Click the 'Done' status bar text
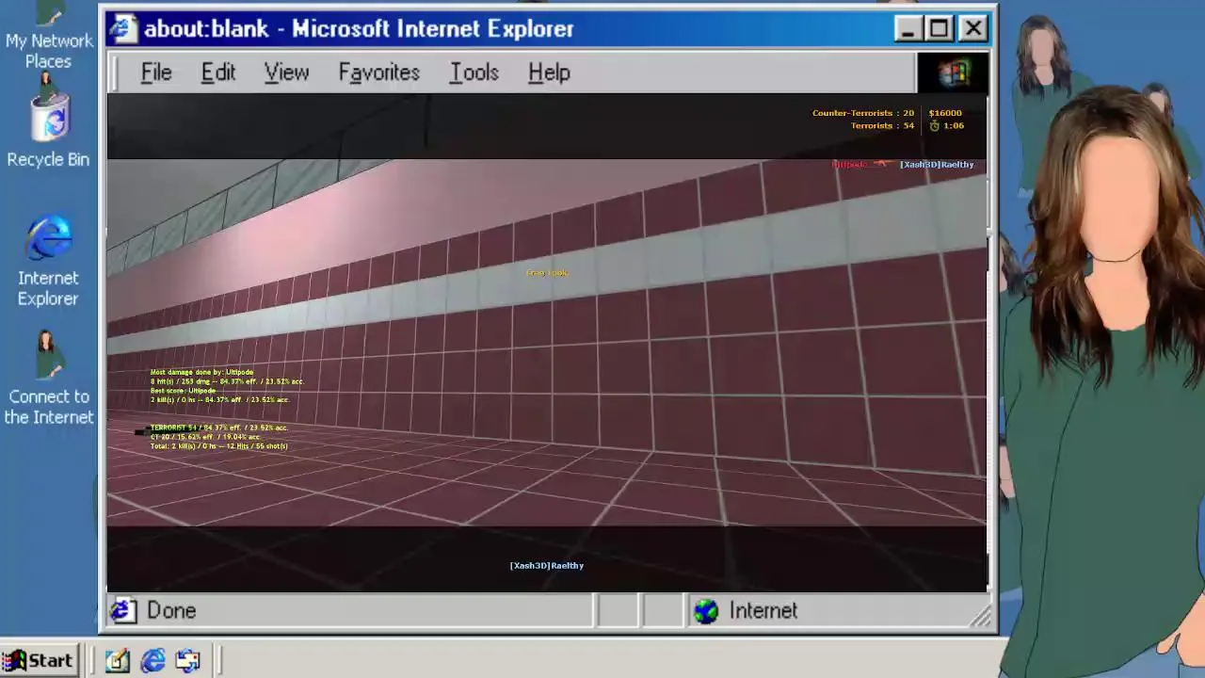Screen dimensions: 1205x678 (x=171, y=611)
